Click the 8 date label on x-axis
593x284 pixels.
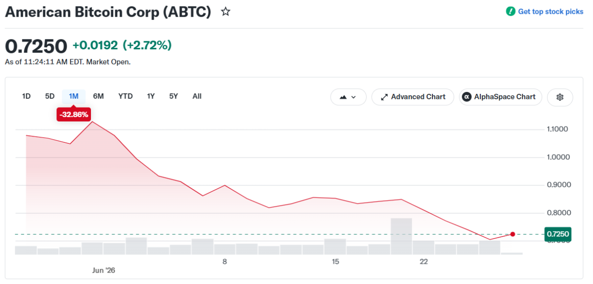[224, 261]
